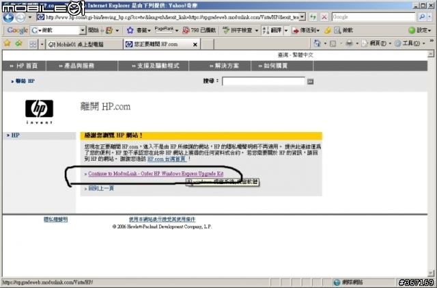Image resolution: width=437 pixels, height=288 pixels.
Task: Open the Quick Tabs dropdown arrow
Action: click(42, 44)
